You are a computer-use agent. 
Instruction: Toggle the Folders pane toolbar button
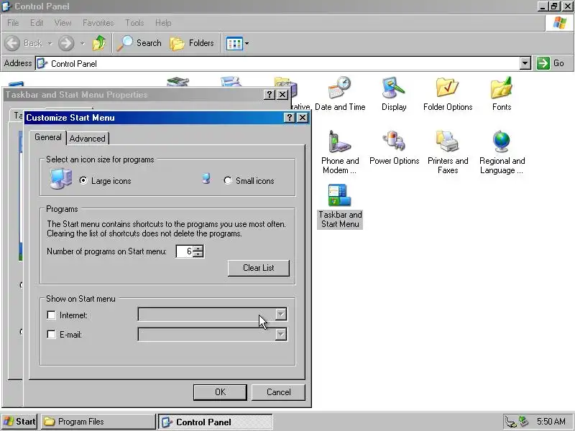192,43
